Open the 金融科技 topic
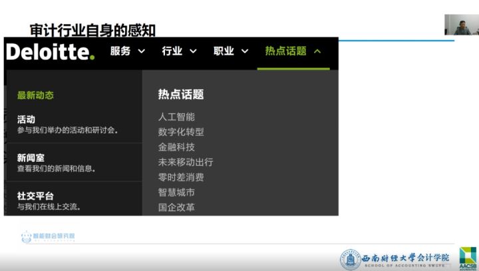 click(176, 146)
